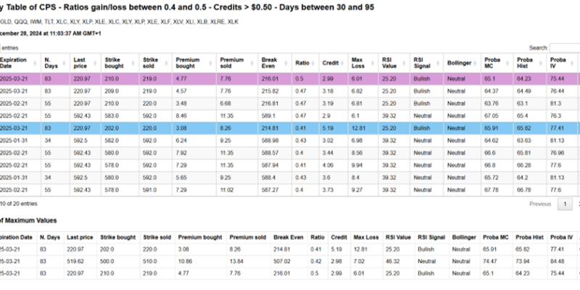Focus the Search input field

click(564, 47)
